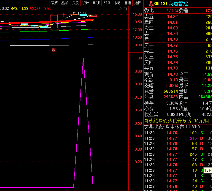Open the F10 company information
Viewport: 212px width, 191px height.
pyautogui.click(x=106, y=3)
